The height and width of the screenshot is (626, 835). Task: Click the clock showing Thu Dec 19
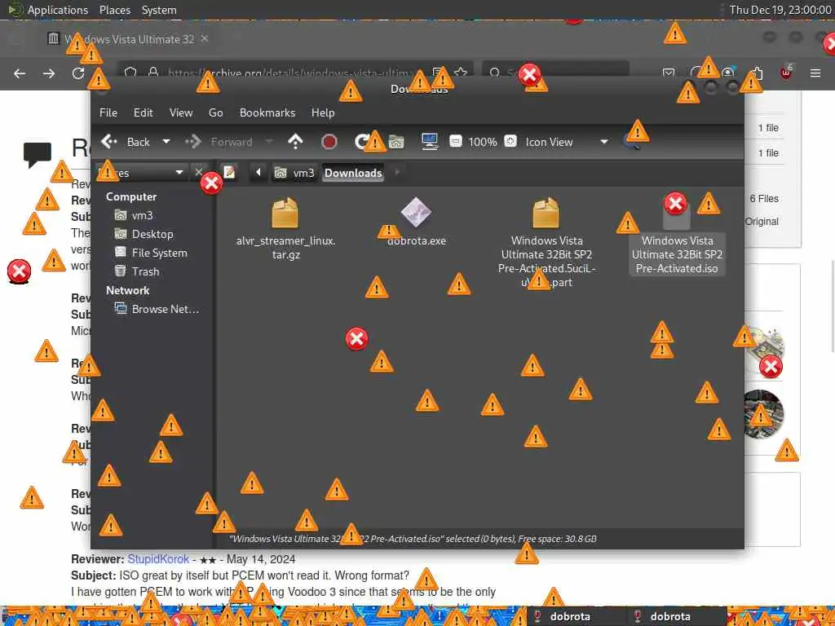click(x=780, y=10)
